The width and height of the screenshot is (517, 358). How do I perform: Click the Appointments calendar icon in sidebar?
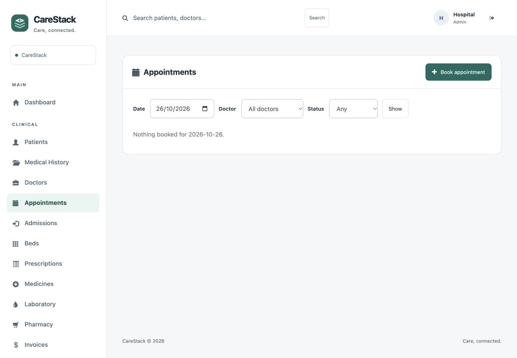[16, 203]
